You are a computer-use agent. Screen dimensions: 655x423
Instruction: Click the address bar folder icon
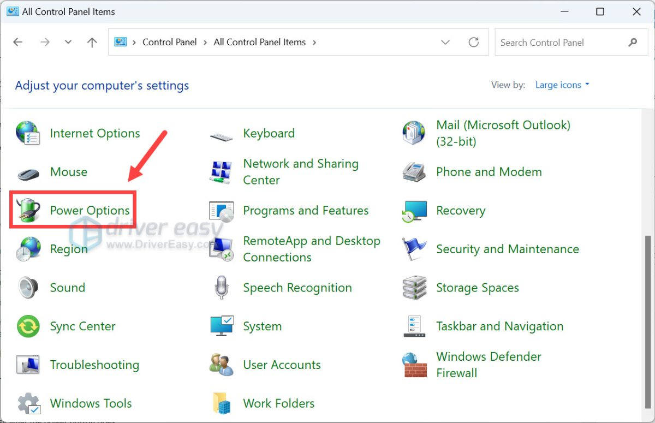[x=120, y=42]
